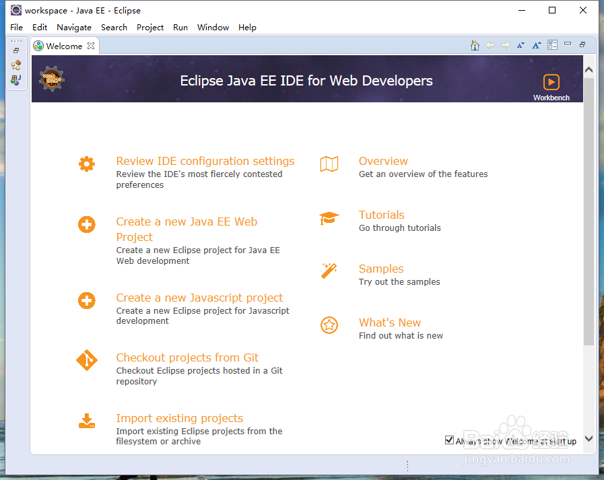The image size is (604, 480).
Task: Open the What's New link
Action: 390,323
